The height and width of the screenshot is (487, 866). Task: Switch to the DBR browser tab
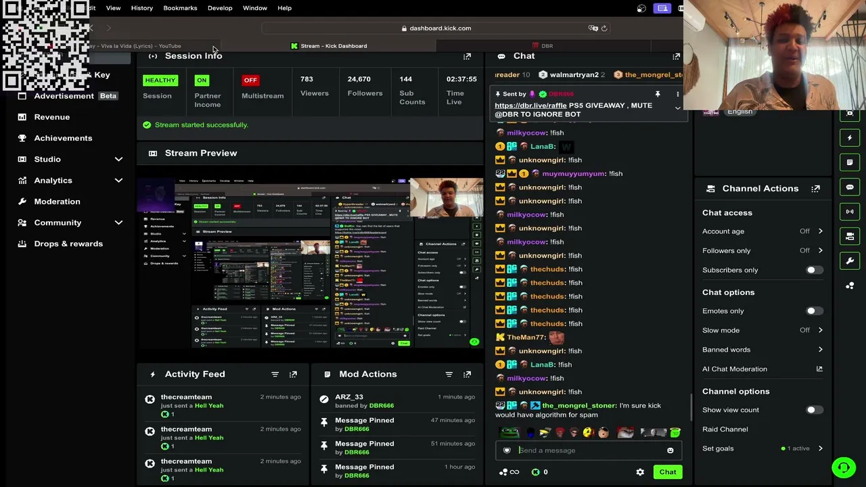pos(543,46)
